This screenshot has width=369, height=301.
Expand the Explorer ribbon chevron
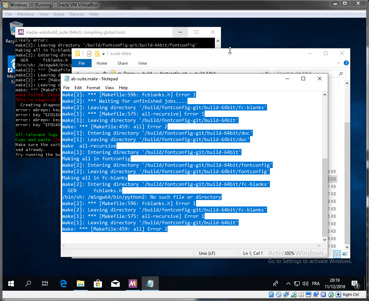(x=338, y=63)
